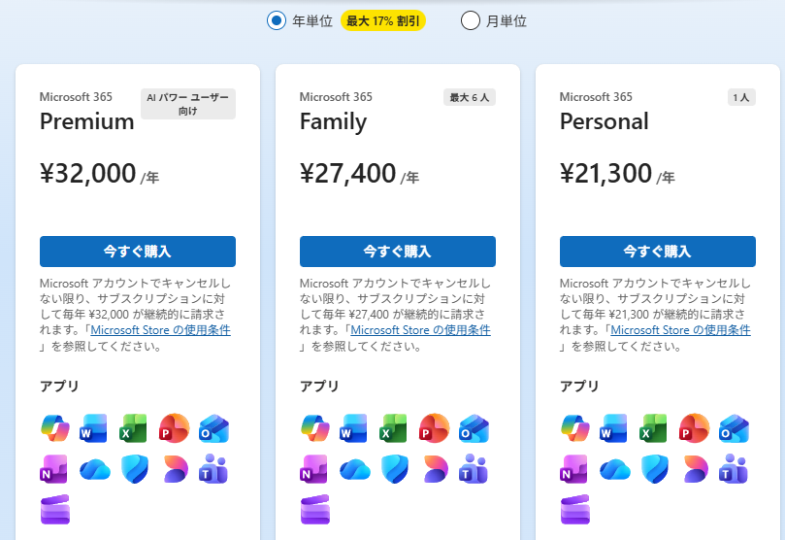Click the OneNote icon in the Personal card

point(574,468)
